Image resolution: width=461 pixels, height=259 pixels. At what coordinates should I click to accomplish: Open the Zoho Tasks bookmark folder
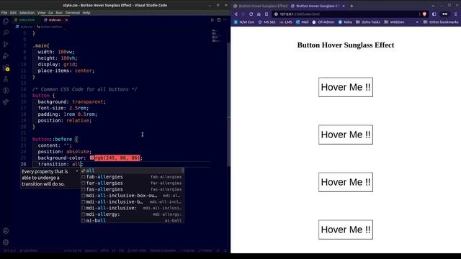click(x=368, y=22)
